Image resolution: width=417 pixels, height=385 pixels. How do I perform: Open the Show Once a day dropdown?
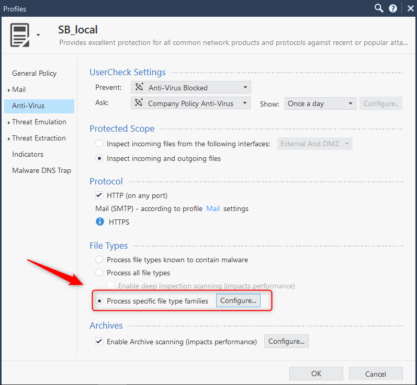point(320,103)
